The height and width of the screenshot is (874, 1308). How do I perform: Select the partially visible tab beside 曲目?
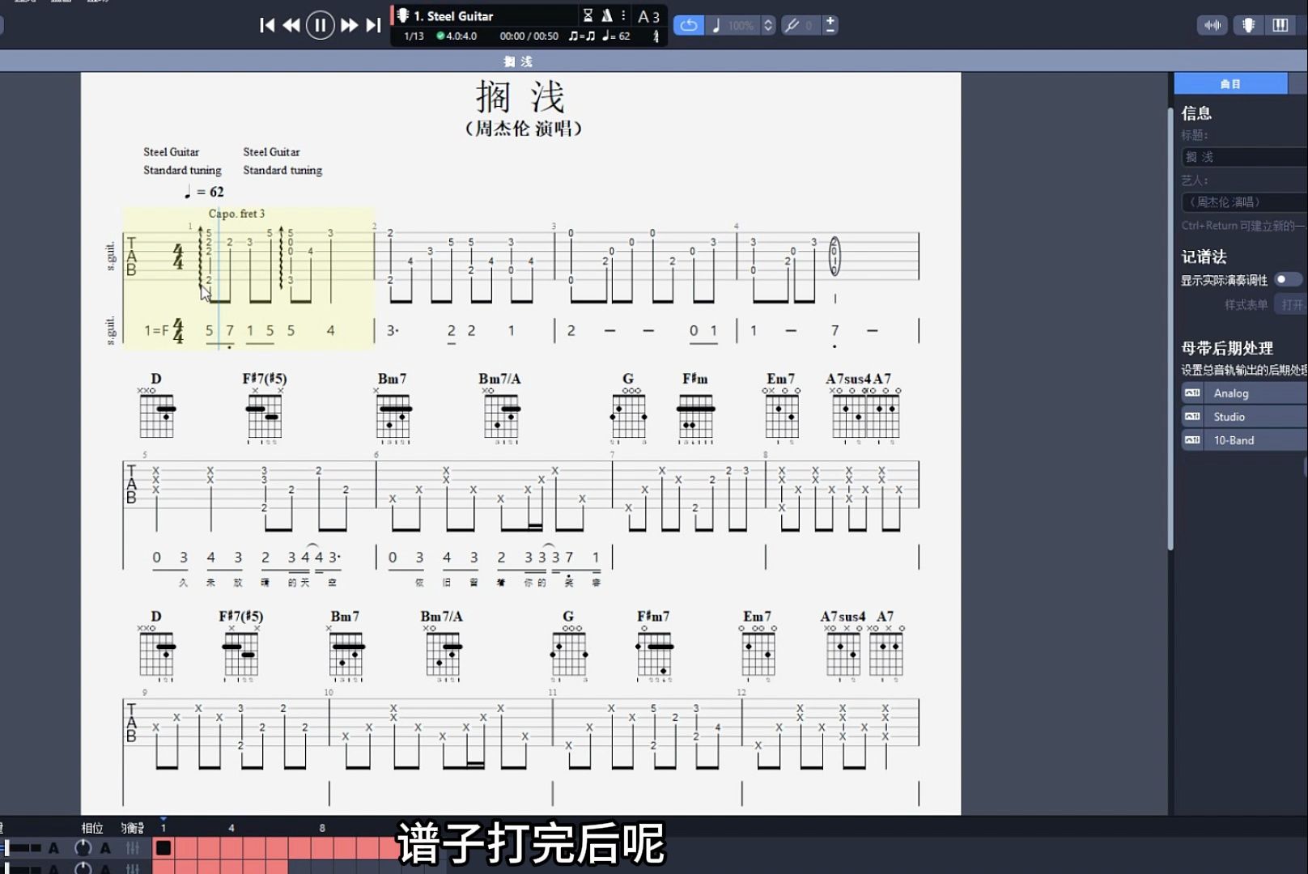tap(1298, 83)
